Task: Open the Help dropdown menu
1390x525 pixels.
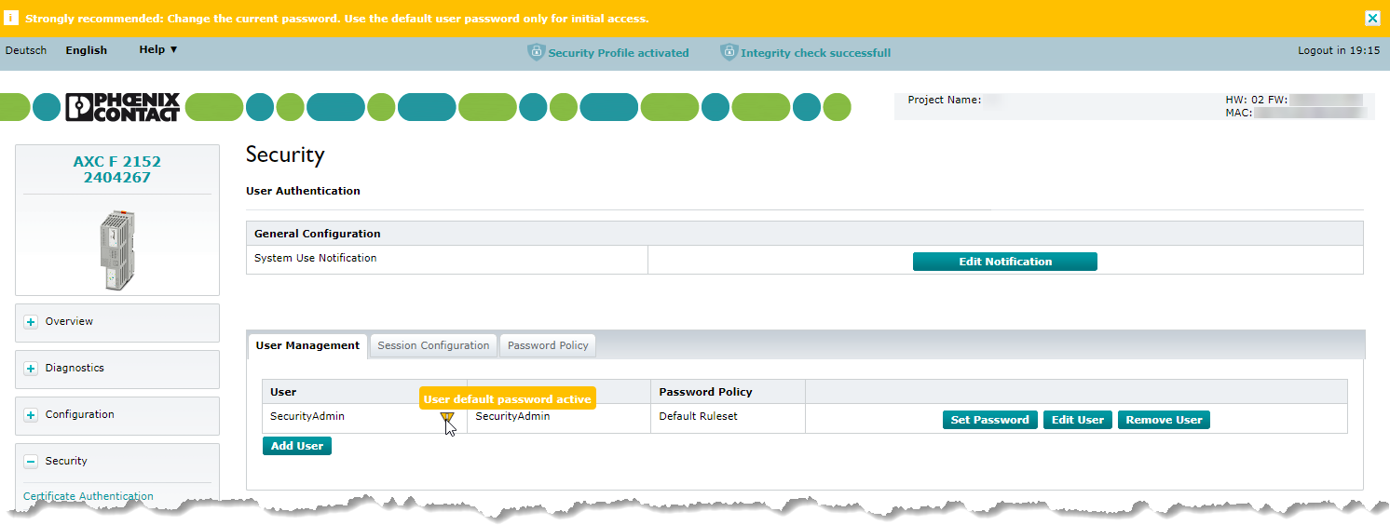Action: (158, 49)
